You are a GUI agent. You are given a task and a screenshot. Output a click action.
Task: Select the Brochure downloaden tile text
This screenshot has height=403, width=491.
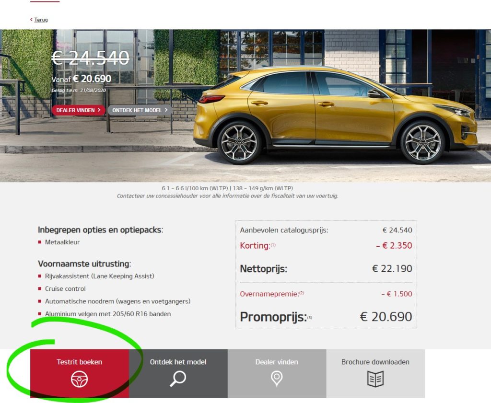375,362
